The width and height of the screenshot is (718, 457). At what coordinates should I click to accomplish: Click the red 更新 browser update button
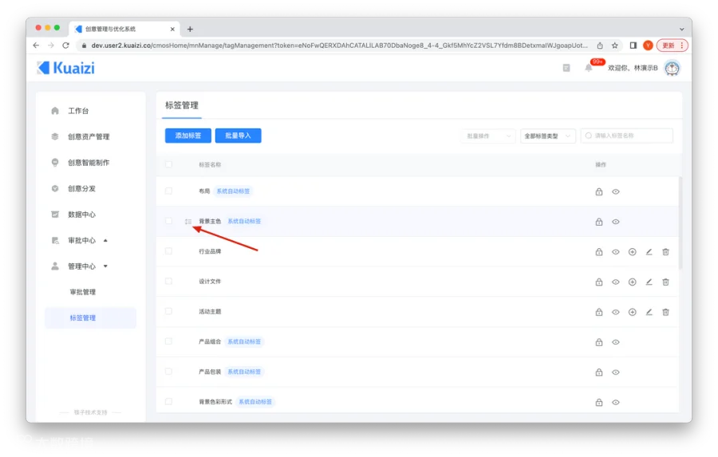672,45
